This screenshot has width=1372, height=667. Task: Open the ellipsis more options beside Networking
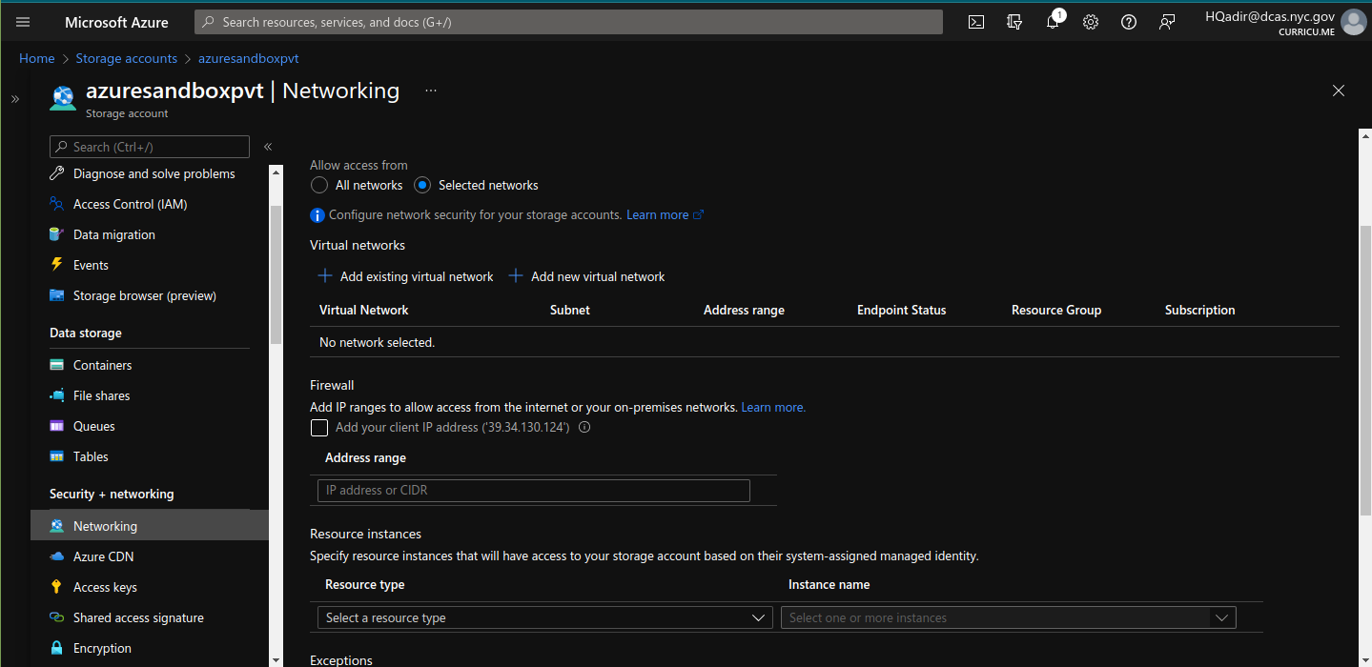pos(431,91)
